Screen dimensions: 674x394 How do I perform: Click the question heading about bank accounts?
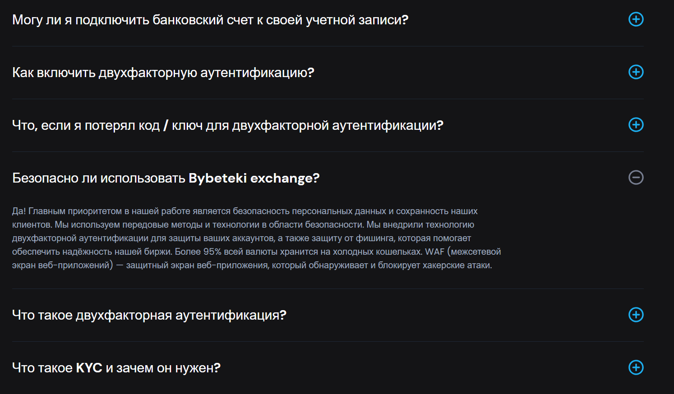click(x=210, y=19)
